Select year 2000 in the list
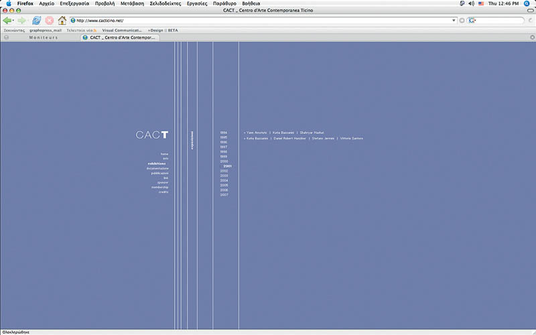Screen dimensions: 536x335 click(x=224, y=161)
